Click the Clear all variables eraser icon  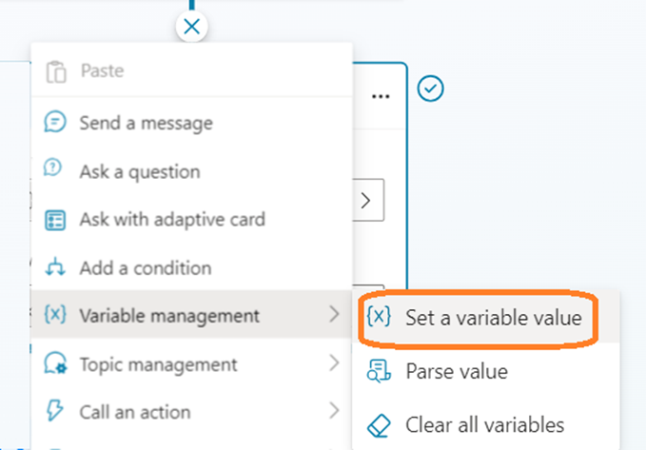[x=379, y=424]
